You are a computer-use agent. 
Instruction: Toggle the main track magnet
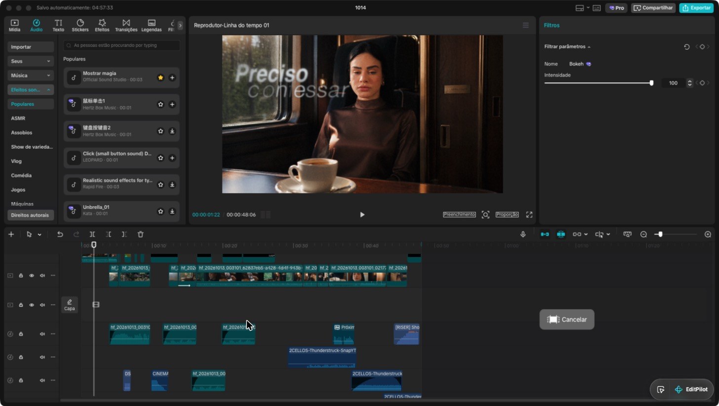coord(545,234)
